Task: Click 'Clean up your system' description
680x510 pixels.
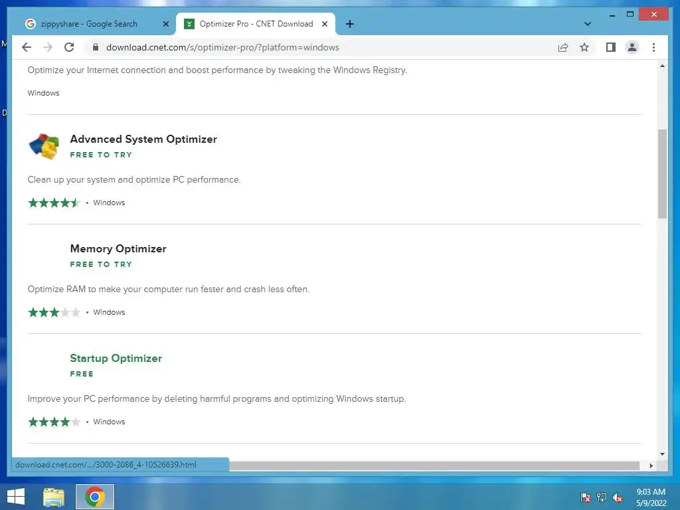Action: (134, 179)
